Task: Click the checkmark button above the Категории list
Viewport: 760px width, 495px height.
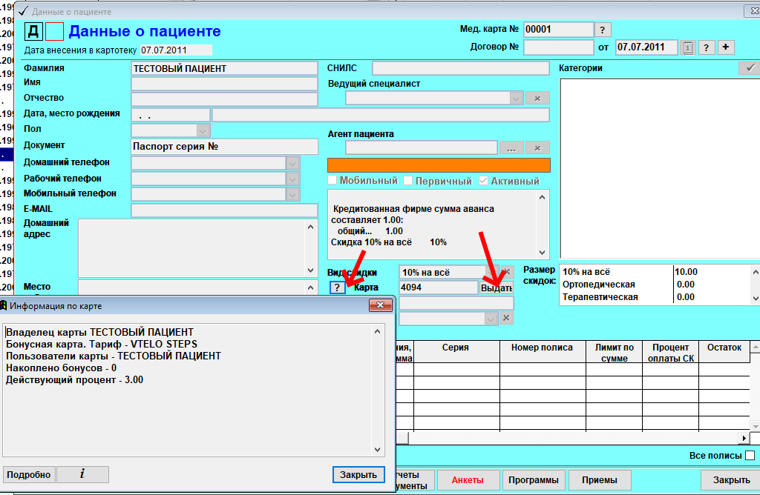Action: click(750, 68)
